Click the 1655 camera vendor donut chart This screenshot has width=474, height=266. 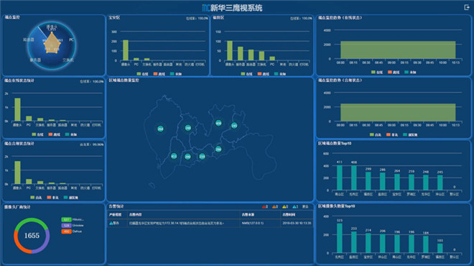[x=32, y=235]
